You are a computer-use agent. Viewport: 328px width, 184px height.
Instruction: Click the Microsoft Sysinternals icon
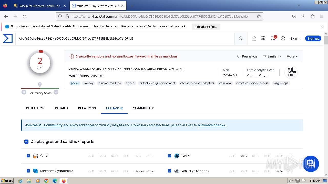(36, 171)
